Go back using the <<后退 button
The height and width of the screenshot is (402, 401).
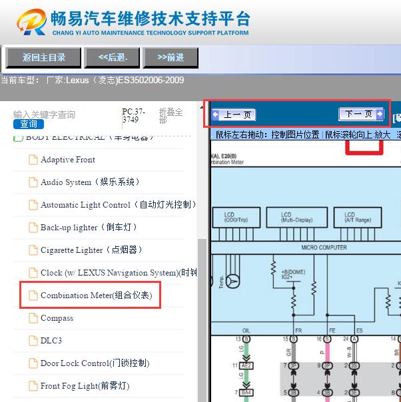tap(113, 57)
